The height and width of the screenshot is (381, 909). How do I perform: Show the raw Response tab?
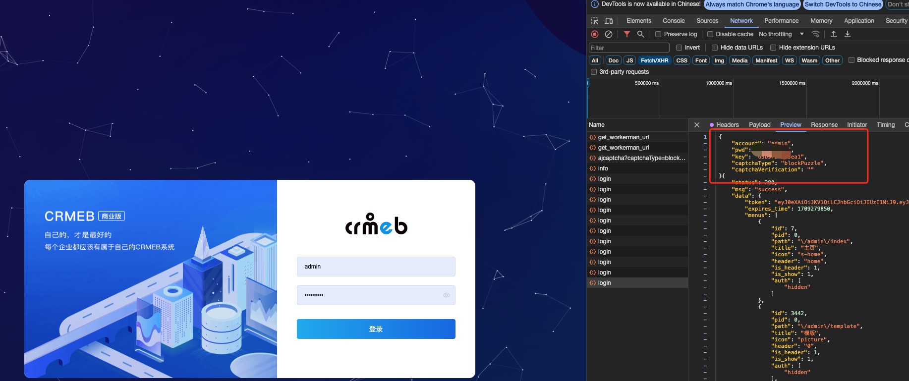click(824, 125)
